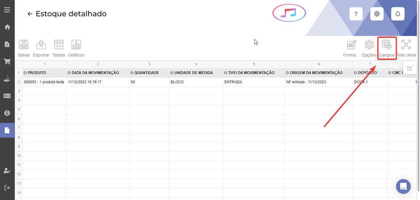Viewport: 420px width, 200px height.
Task: Expand the hamburger sidebar menu
Action: point(7,9)
